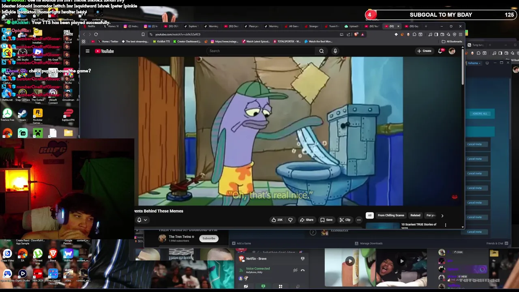Open the YouTube account avatar menu

(x=452, y=51)
